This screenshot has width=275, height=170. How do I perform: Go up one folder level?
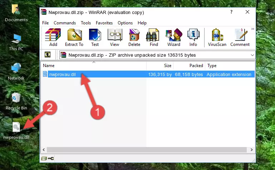coord(48,55)
